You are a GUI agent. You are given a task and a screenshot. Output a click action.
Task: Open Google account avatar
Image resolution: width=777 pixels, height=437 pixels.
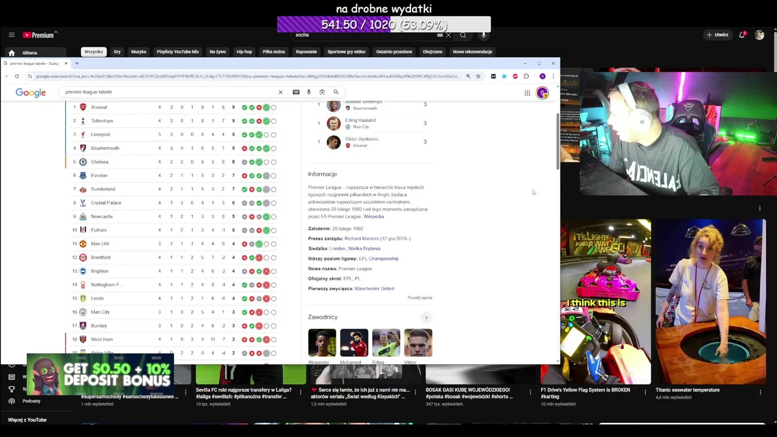pos(542,93)
